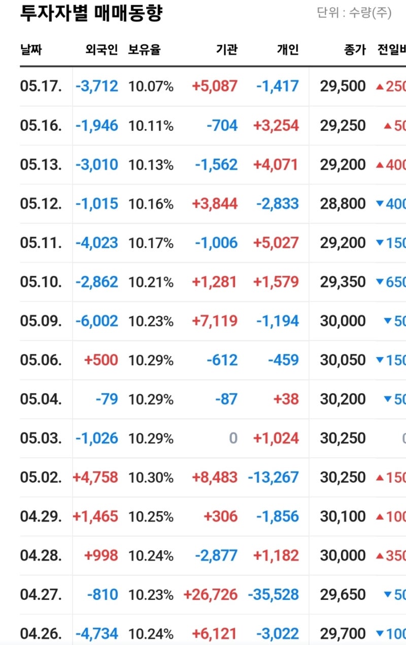Click the red up arrow for 05.13
The image size is (406, 645).
379,165
